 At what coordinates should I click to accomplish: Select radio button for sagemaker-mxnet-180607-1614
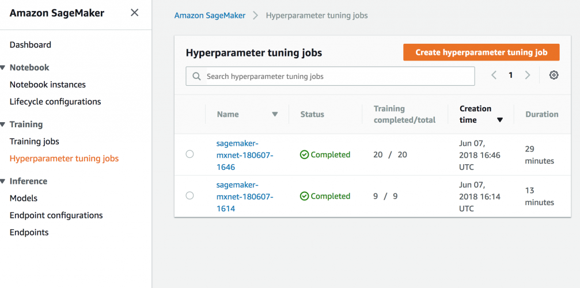[x=189, y=196]
